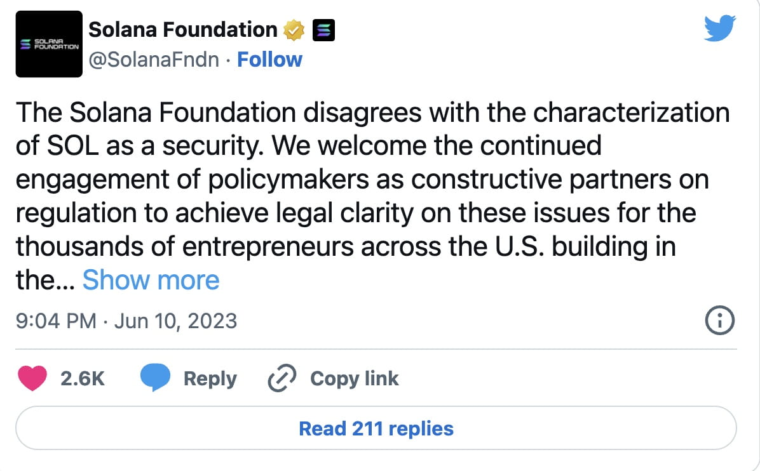760x471 pixels.
Task: Click the chain link icon next to Copy link
Action: [282, 378]
